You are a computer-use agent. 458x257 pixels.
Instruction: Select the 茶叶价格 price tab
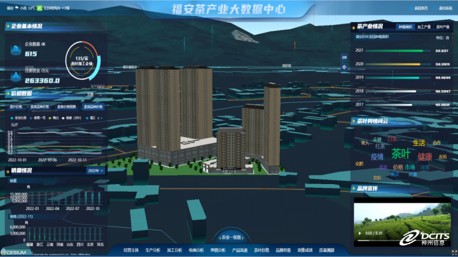(16, 107)
